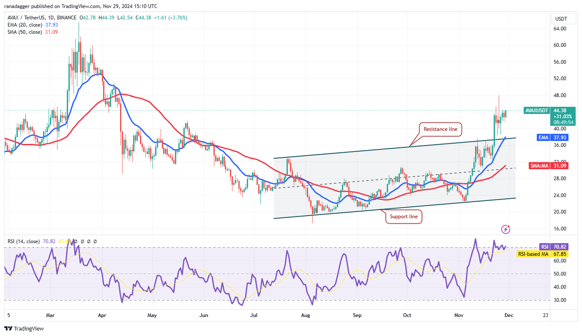This screenshot has height=336, width=582.
Task: Click the red 31.09 SMA legend value
Action: pyautogui.click(x=51, y=32)
